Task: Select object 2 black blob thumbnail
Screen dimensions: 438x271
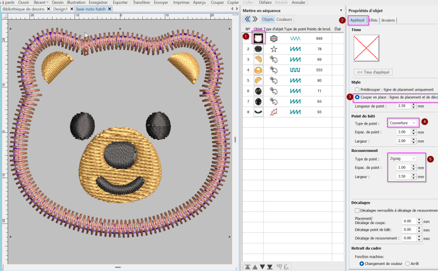Action: (258, 49)
